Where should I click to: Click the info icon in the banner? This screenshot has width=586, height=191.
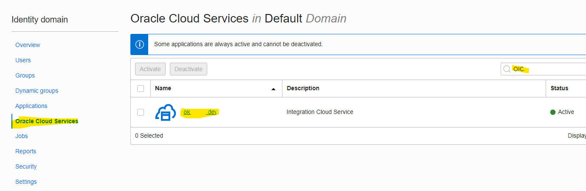[139, 44]
